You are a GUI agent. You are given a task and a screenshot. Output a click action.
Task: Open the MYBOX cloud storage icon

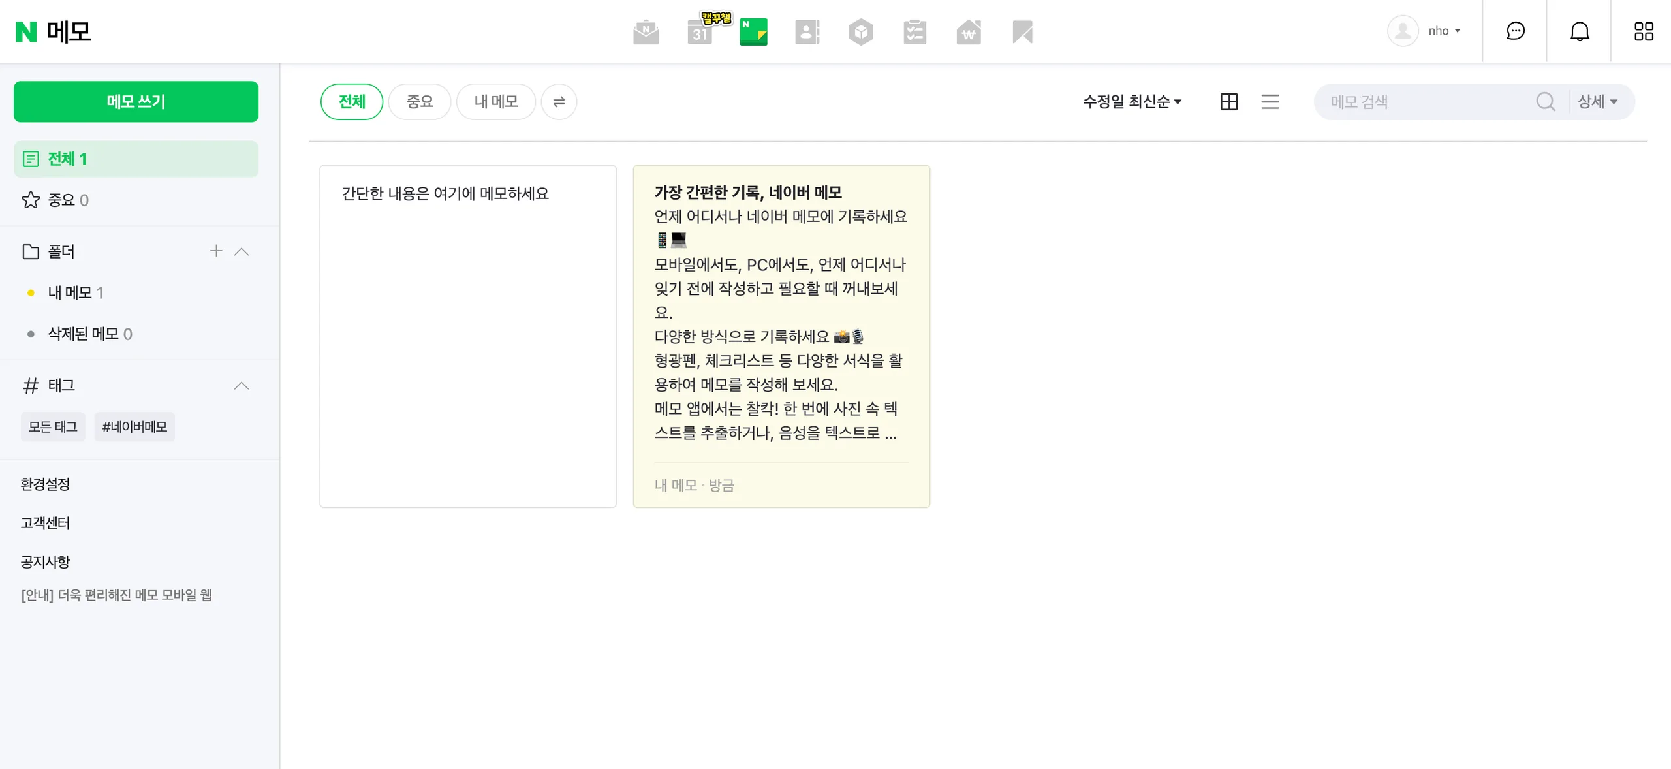click(861, 32)
